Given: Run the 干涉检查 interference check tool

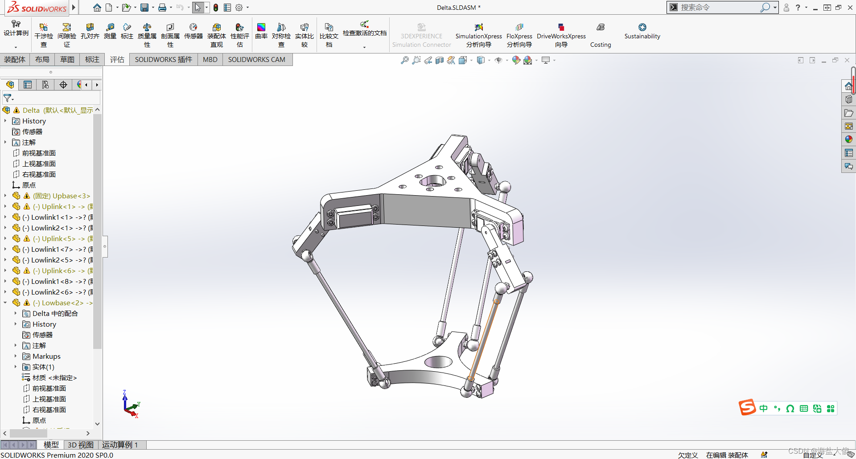Looking at the screenshot, I should [x=44, y=35].
